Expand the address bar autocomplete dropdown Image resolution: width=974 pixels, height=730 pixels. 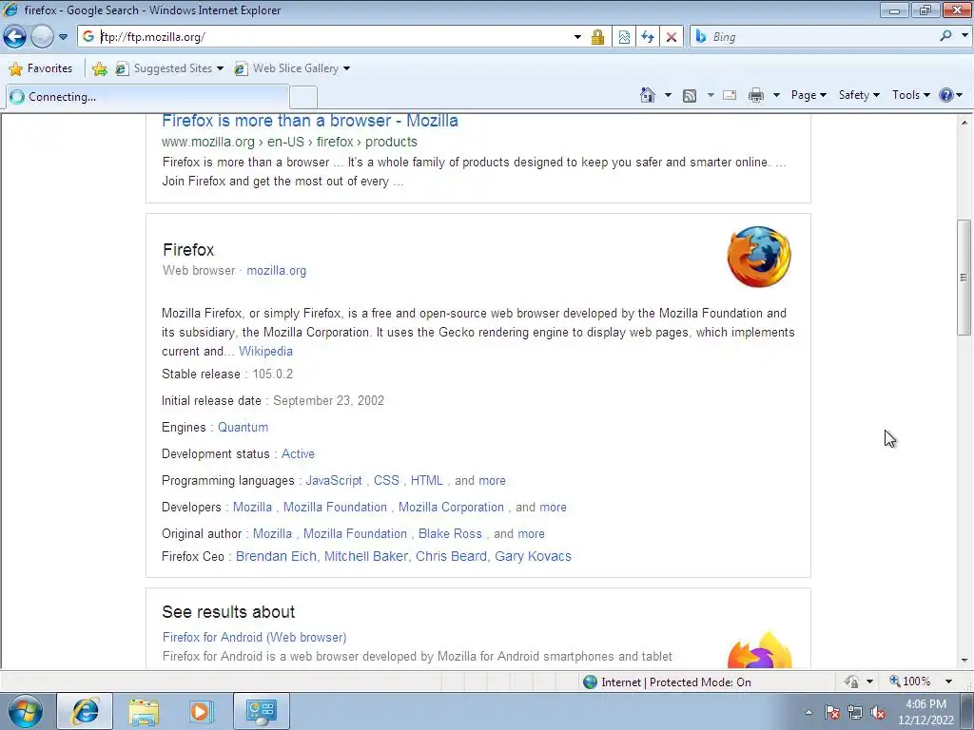pyautogui.click(x=577, y=37)
